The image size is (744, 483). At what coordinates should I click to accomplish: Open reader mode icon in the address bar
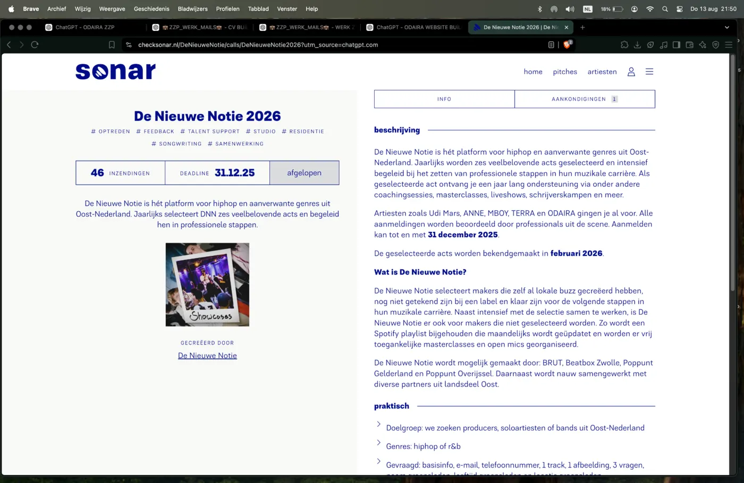551,45
